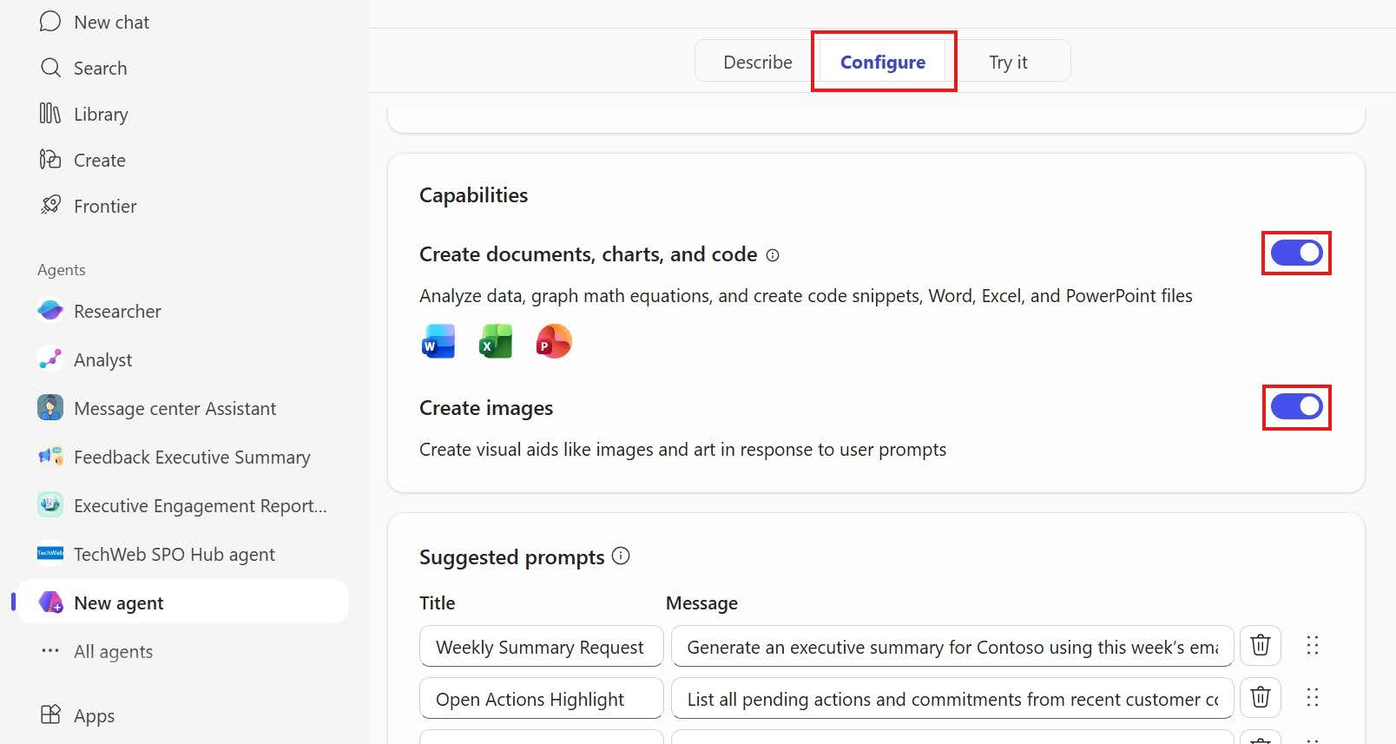Delete the Weekly Summary Request prompt
Viewport: 1396px width, 744px height.
click(1261, 646)
